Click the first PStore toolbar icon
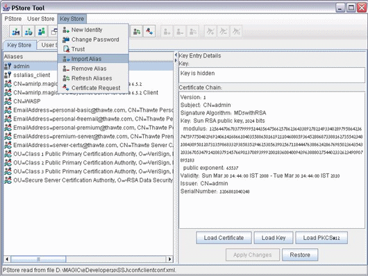 [16, 31]
